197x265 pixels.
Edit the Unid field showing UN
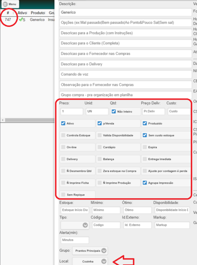(97, 111)
